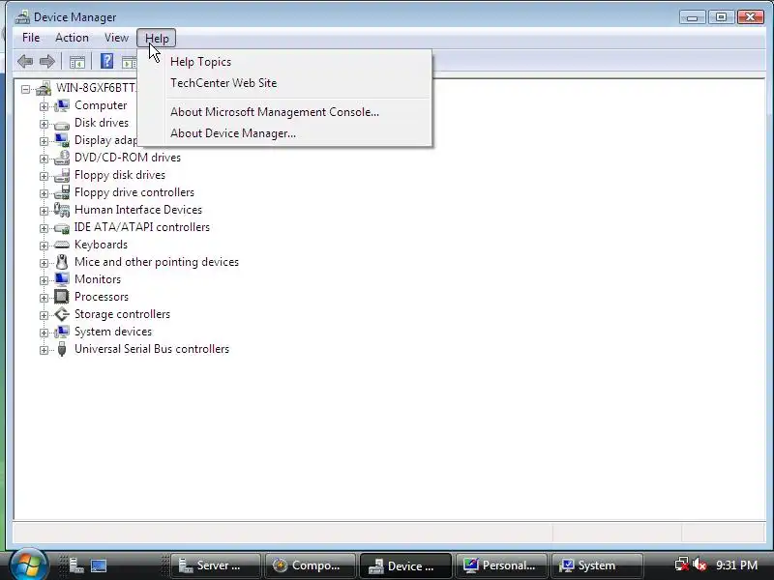Click the Processors chip icon
This screenshot has height=580, width=774.
point(62,297)
